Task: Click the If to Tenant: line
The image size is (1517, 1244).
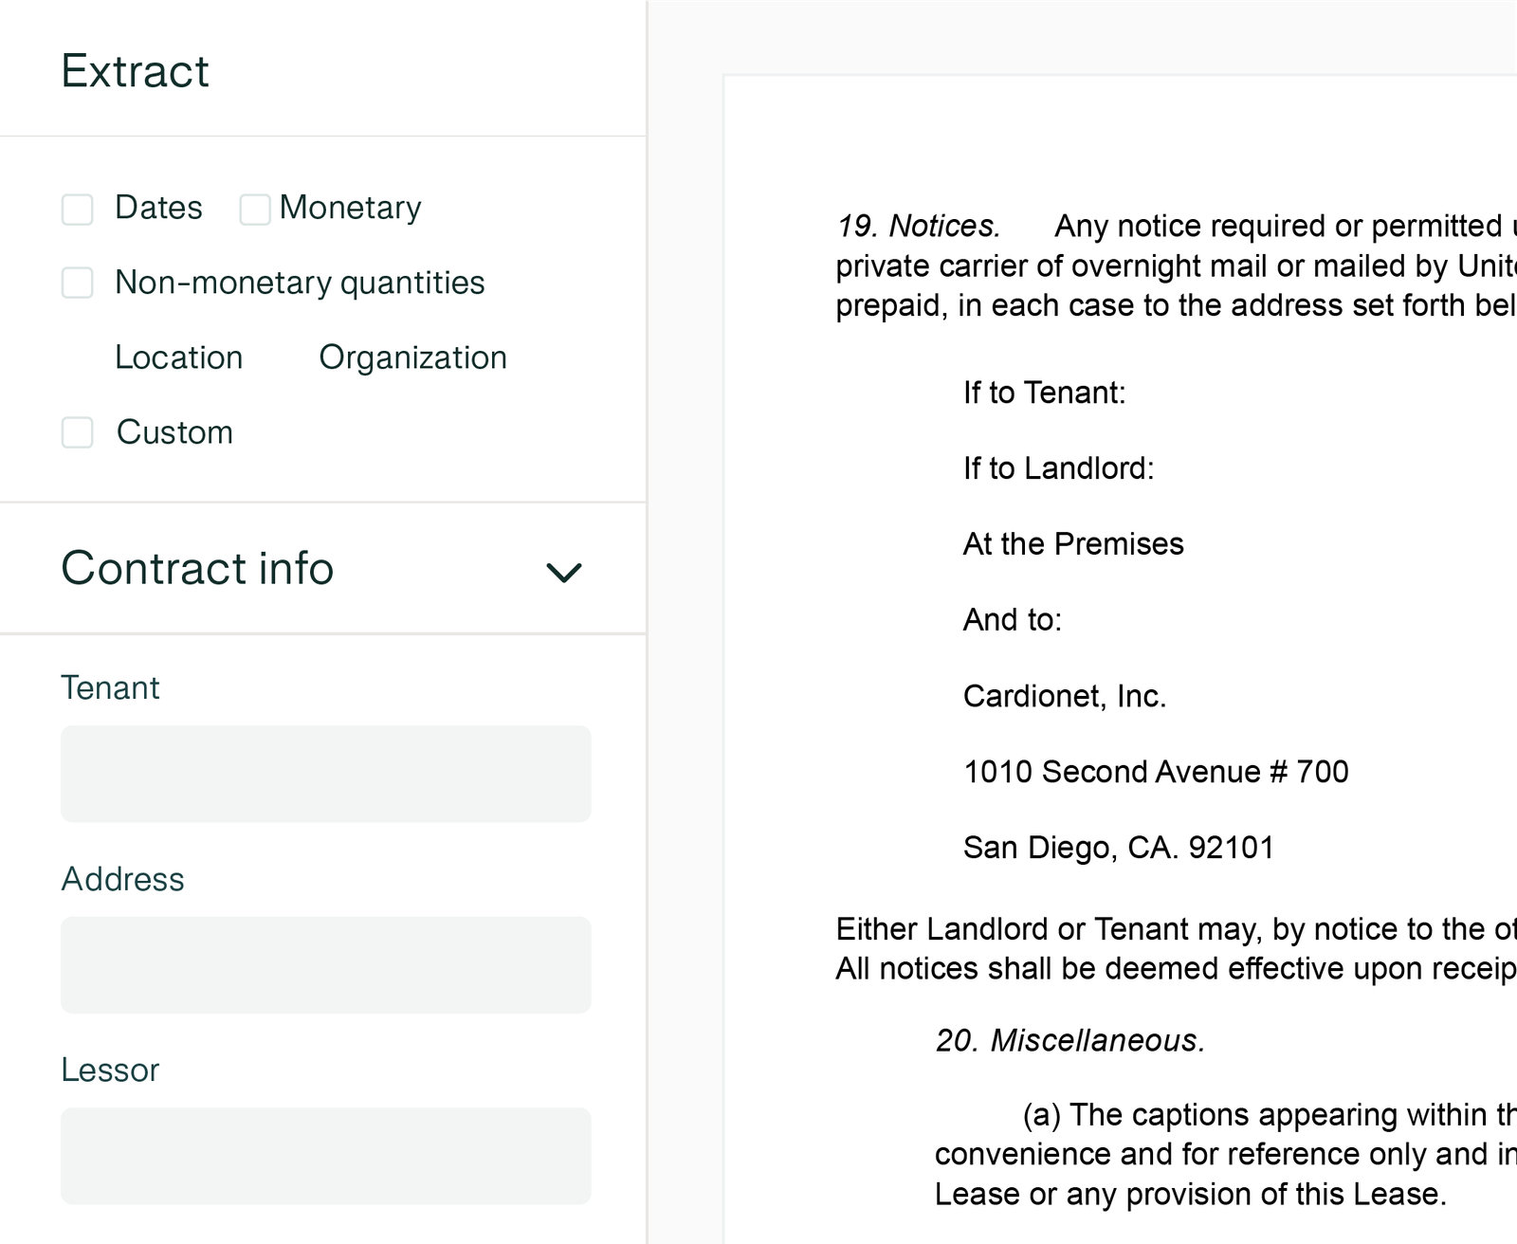Action: pos(1044,393)
